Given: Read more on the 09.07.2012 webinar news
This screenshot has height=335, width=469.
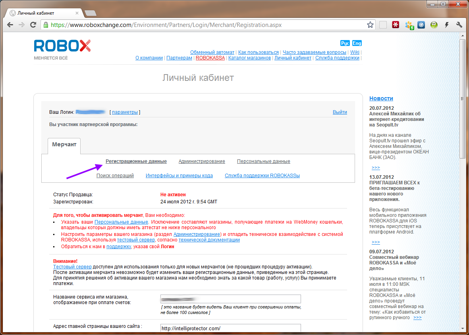Looking at the screenshot, I should pyautogui.click(x=417, y=318).
